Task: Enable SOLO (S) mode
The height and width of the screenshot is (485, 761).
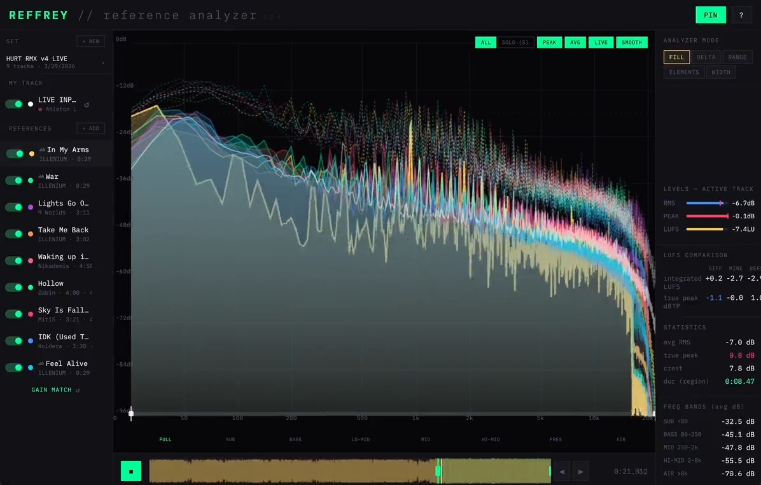Action: 515,43
